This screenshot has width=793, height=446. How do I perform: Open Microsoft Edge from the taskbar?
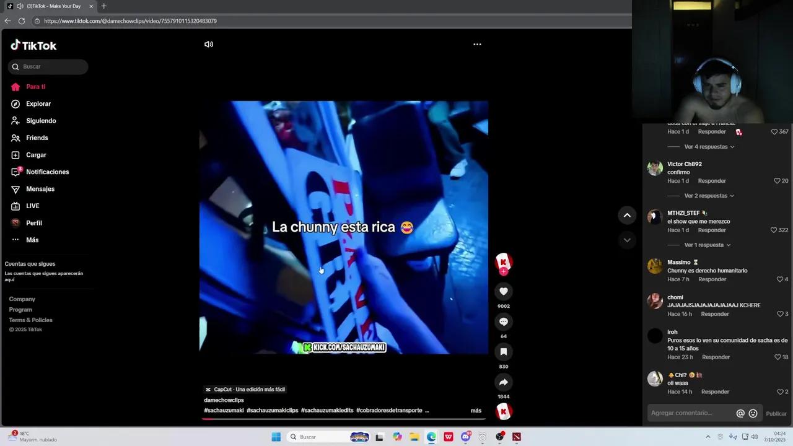tap(431, 437)
